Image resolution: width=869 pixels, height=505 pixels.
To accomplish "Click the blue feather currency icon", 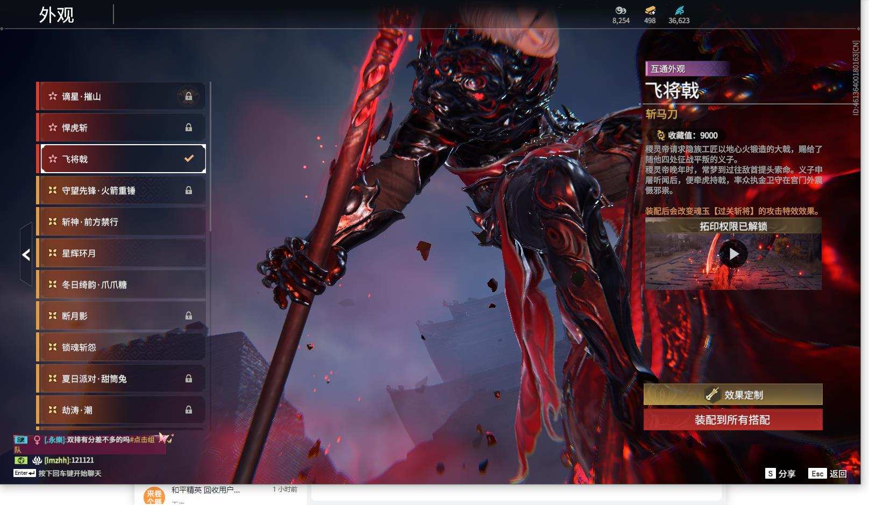I will click(679, 10).
